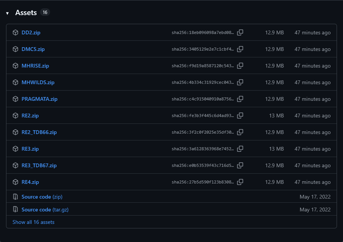
Task: Open PRAGMATA.zip asset link
Action: (39, 99)
